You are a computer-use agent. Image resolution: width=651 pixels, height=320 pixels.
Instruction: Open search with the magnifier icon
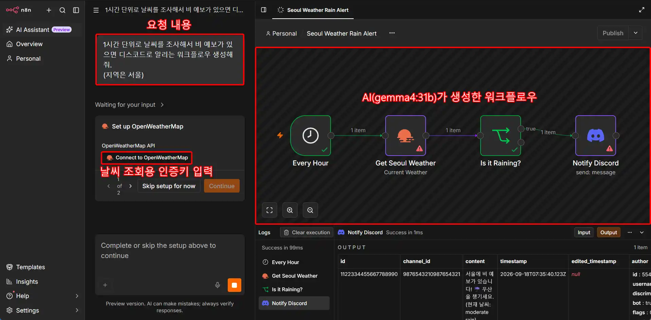point(62,10)
